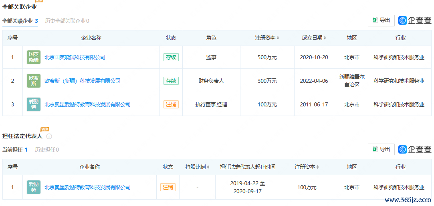Export related companies with 导出 button

[381, 20]
